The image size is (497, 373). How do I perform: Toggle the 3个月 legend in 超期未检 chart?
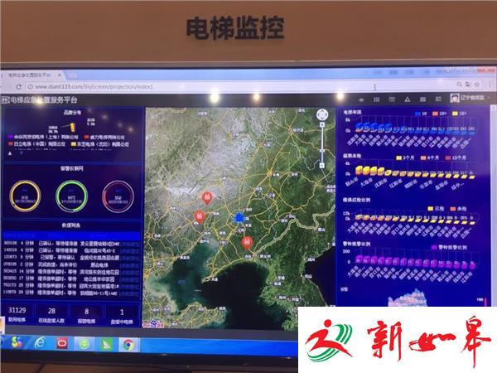[404, 156]
